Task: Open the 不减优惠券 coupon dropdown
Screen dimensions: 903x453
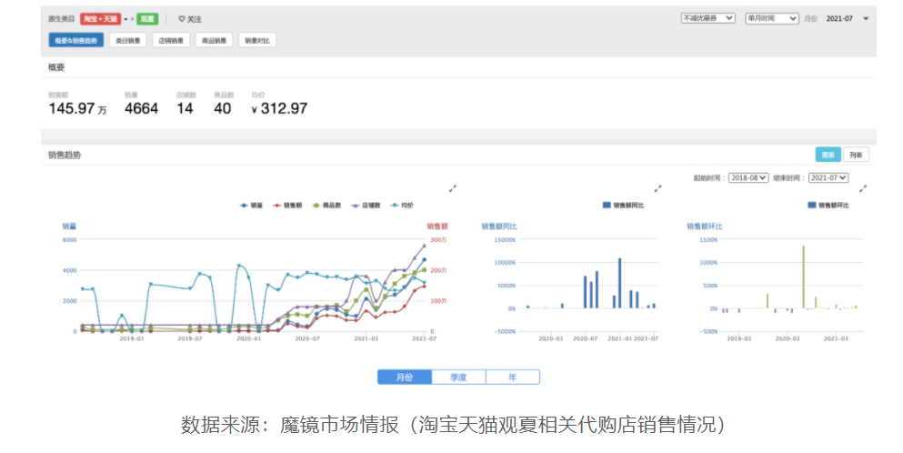Action: (708, 18)
